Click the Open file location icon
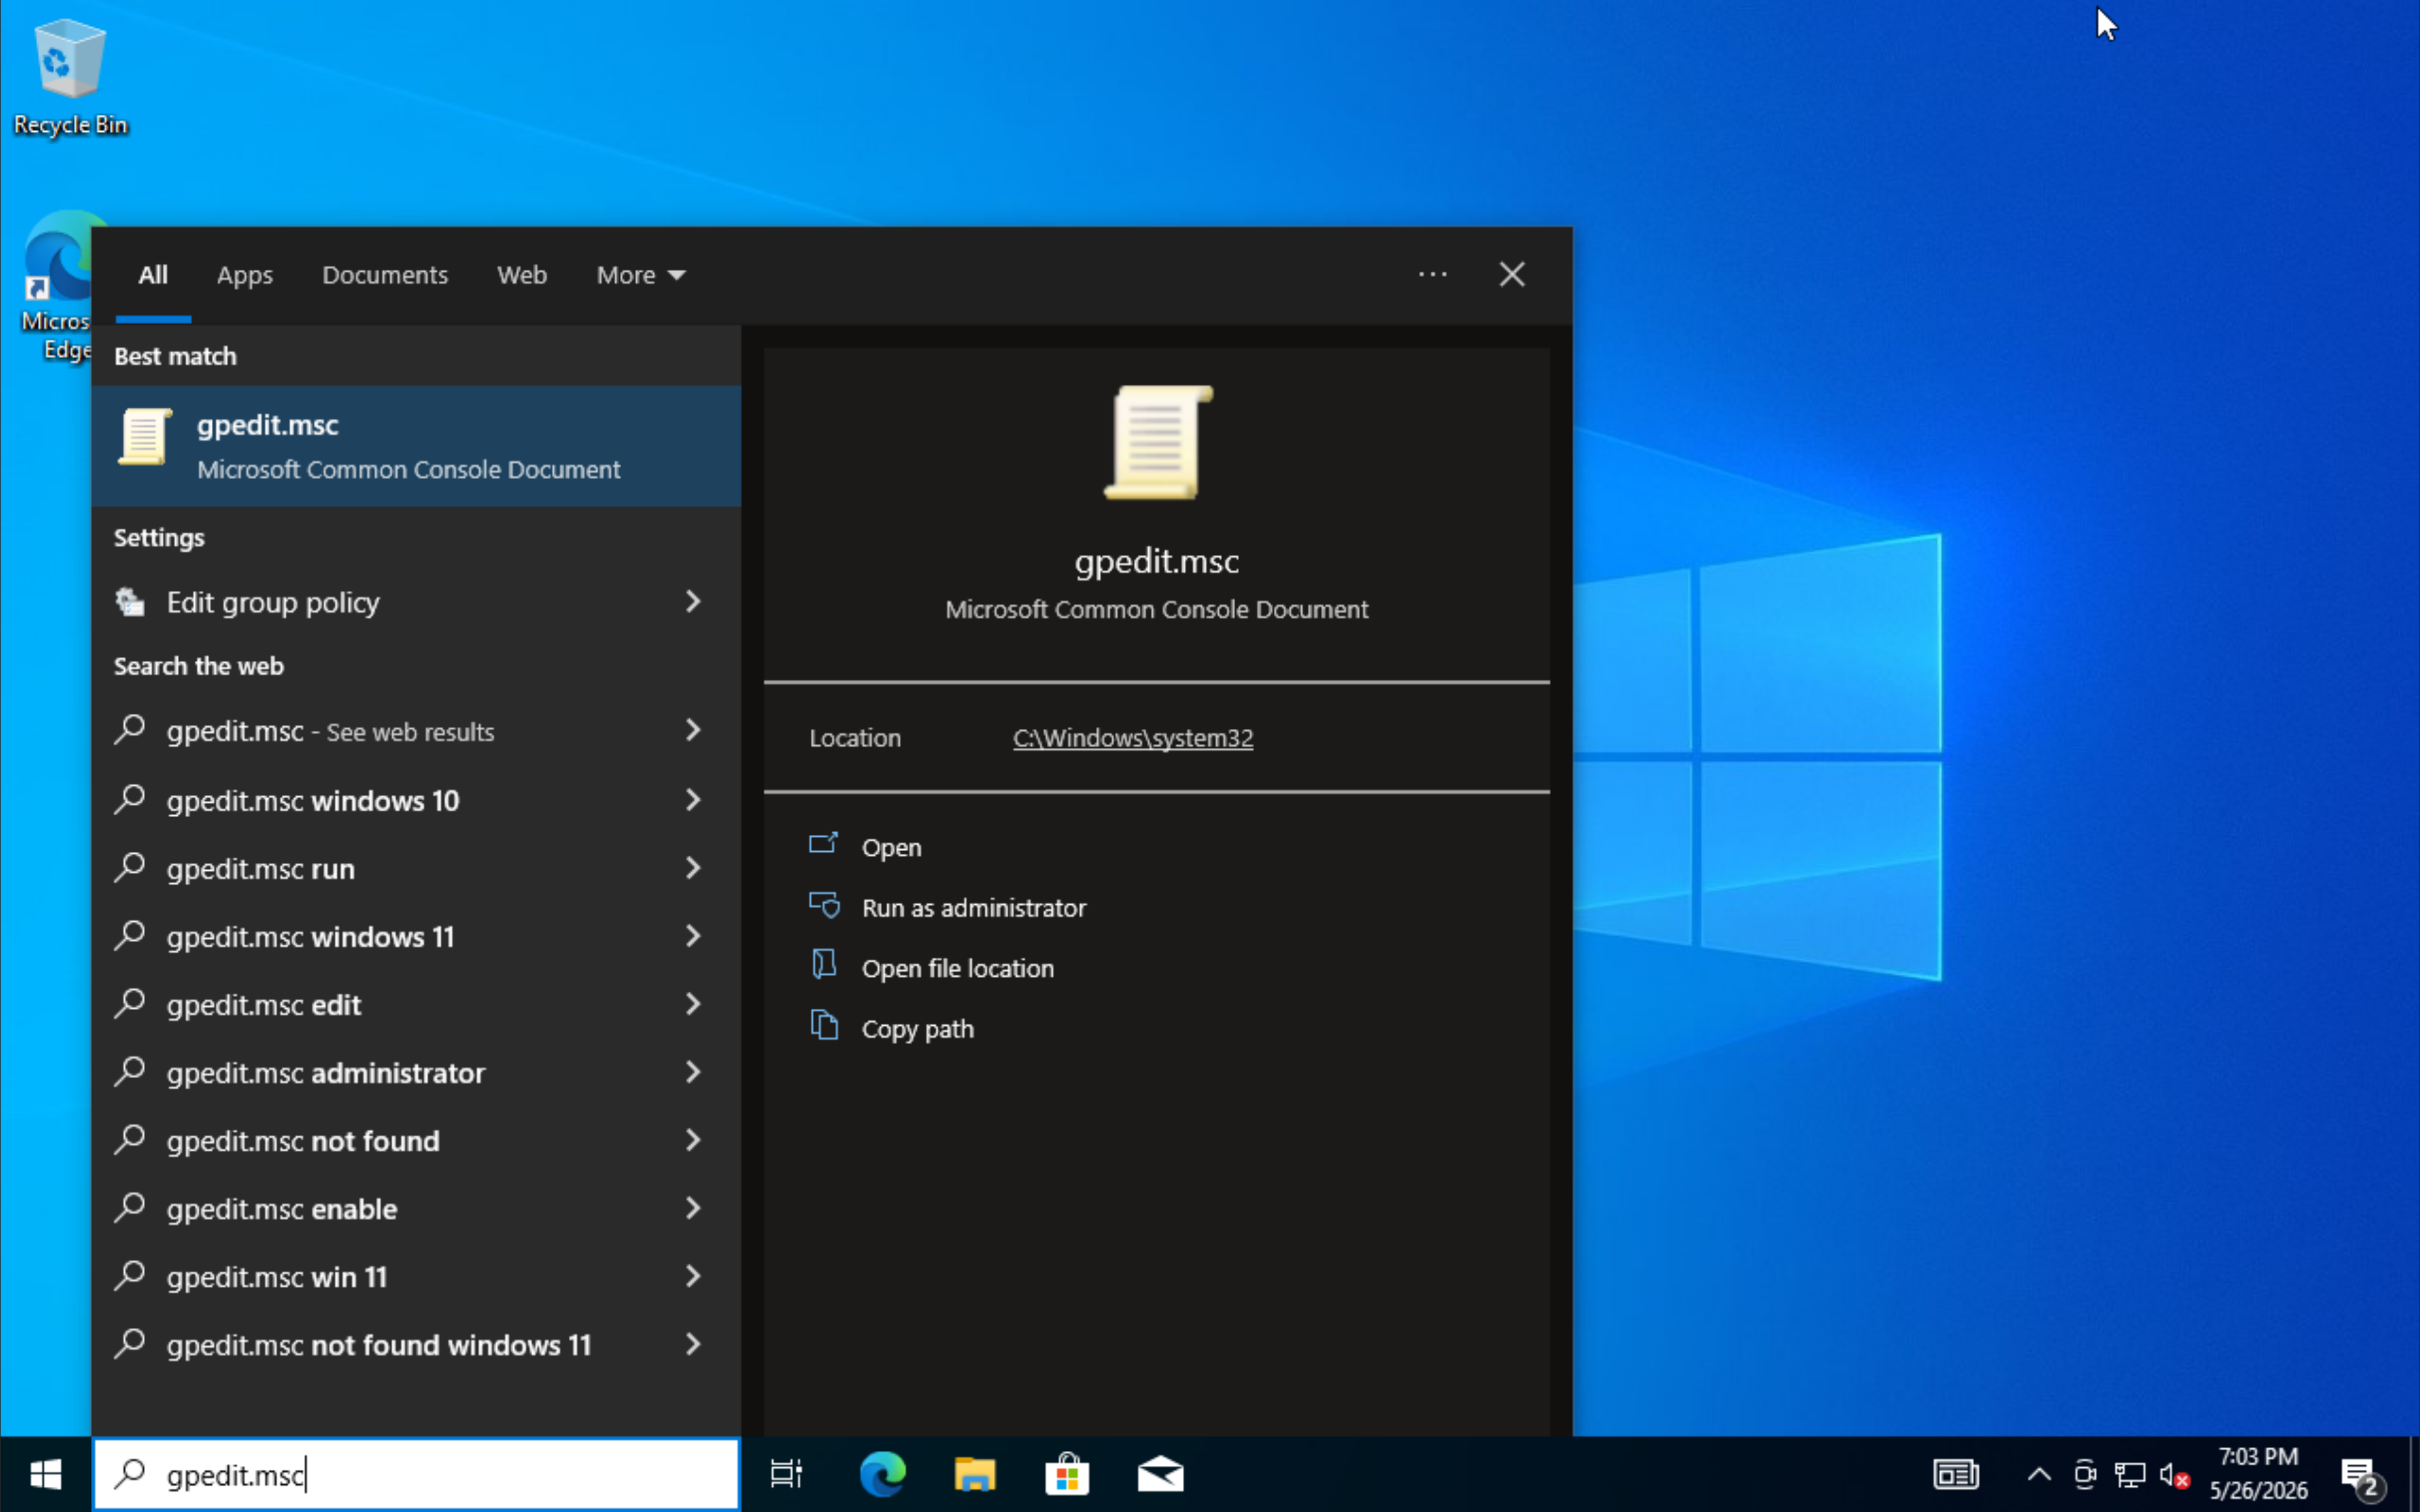The height and width of the screenshot is (1512, 2420). click(x=823, y=965)
